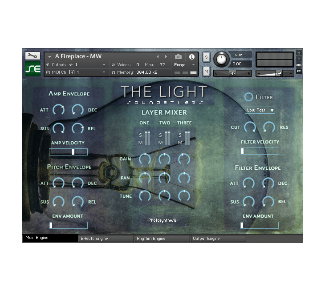Solo layer THREE in the mixer

coord(180,135)
